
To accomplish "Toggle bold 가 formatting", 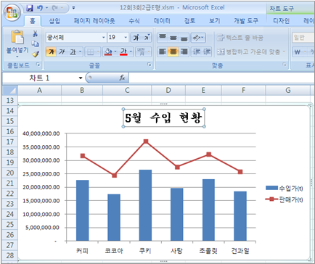I will point(52,51).
